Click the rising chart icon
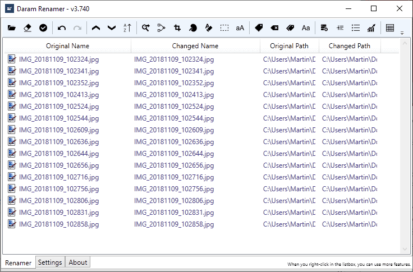Image resolution: width=413 pixels, height=272 pixels. coord(371,27)
